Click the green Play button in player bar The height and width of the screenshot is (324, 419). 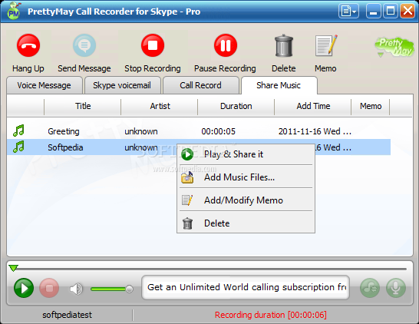pyautogui.click(x=24, y=288)
